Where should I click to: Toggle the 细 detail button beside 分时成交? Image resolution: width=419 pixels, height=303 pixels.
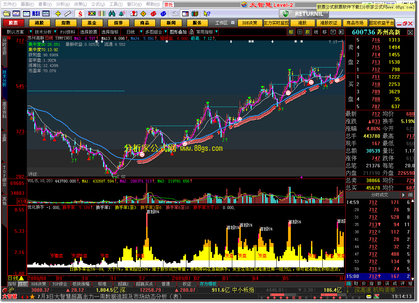[410, 195]
